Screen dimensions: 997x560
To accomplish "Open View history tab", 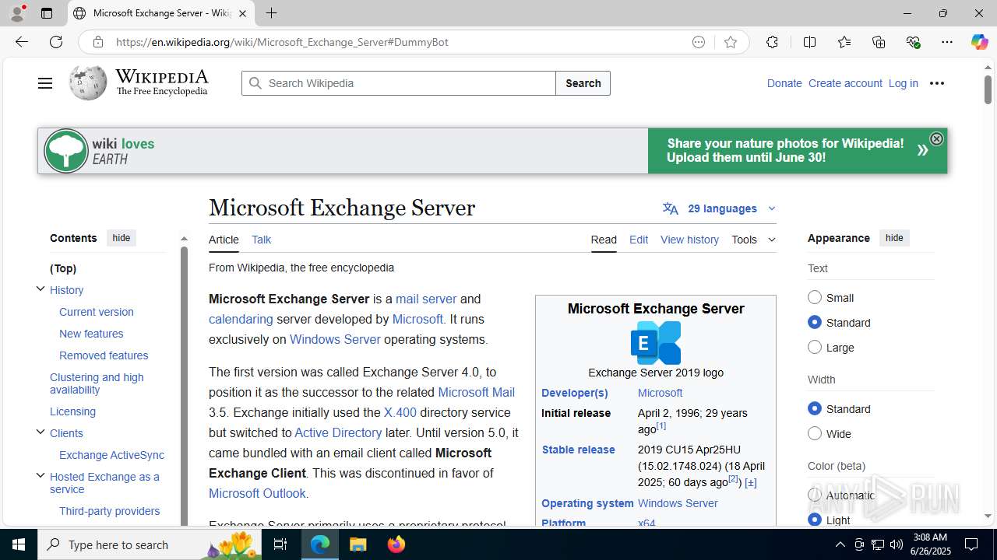I will [689, 240].
